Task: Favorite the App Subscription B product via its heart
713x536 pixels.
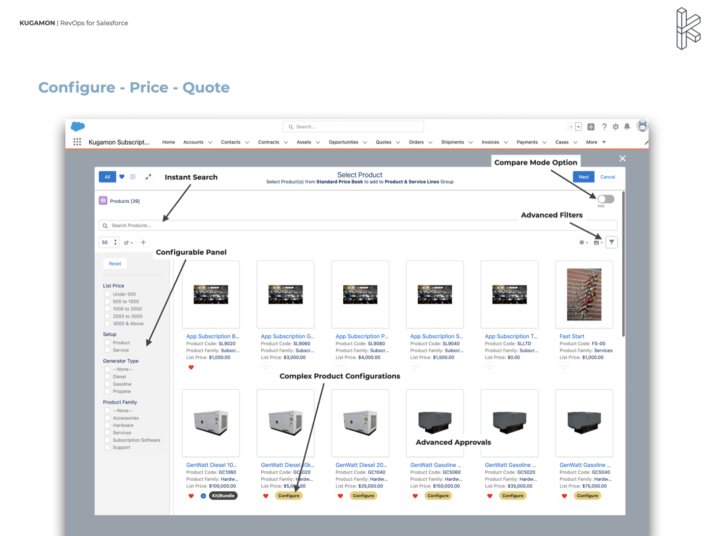Action: [191, 367]
